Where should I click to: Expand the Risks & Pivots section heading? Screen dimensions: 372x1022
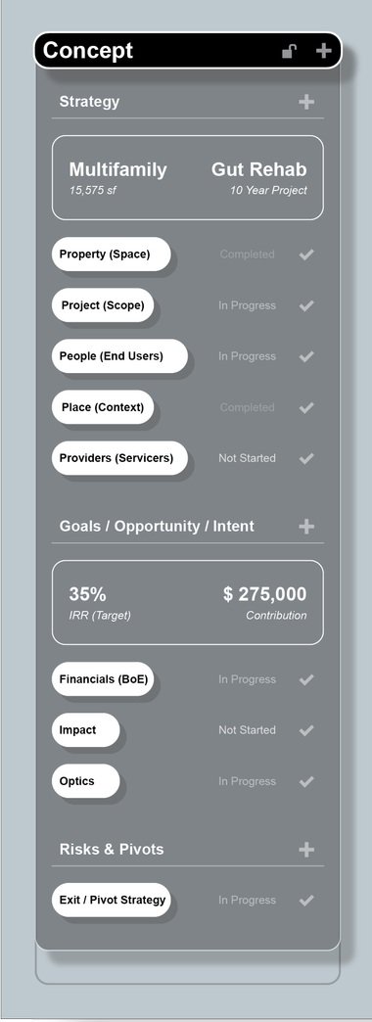click(112, 850)
